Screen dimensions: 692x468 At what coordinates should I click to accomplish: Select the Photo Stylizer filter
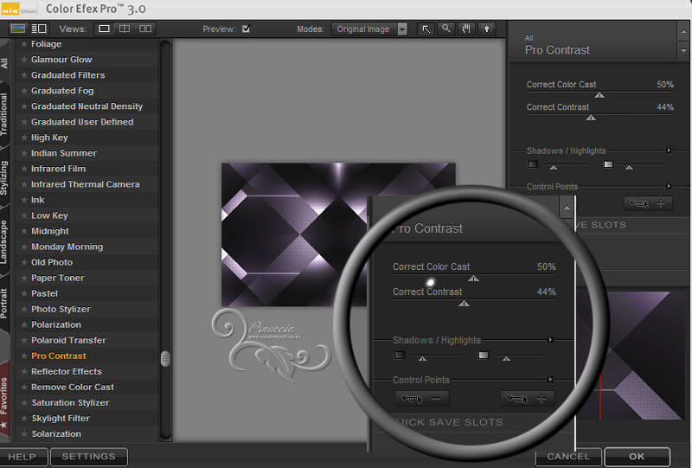[61, 309]
